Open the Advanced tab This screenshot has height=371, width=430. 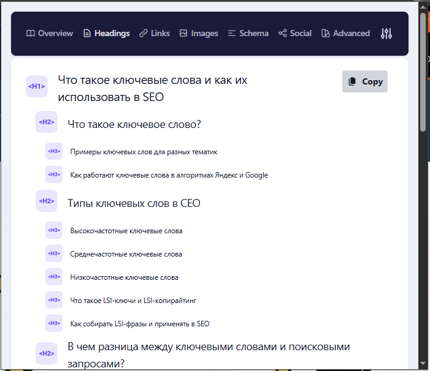(345, 34)
